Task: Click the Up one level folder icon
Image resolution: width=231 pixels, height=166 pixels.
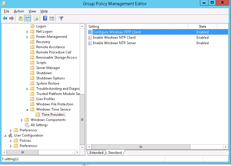Action: click(21, 18)
